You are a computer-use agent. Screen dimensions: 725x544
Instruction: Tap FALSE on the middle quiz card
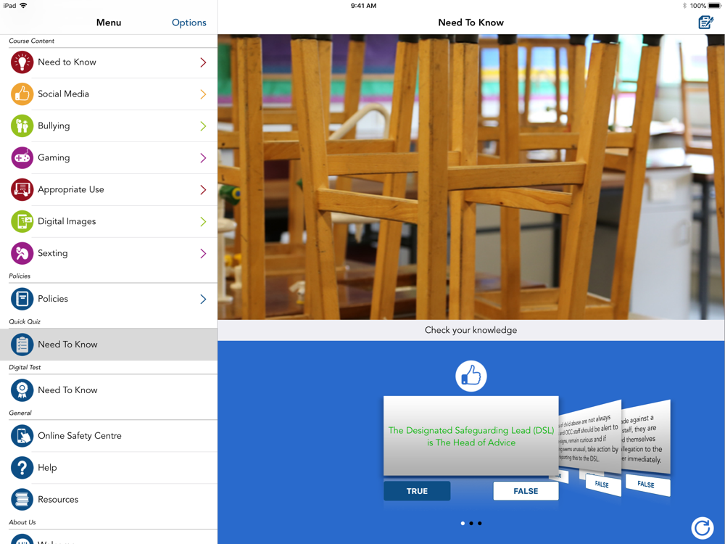(x=602, y=485)
